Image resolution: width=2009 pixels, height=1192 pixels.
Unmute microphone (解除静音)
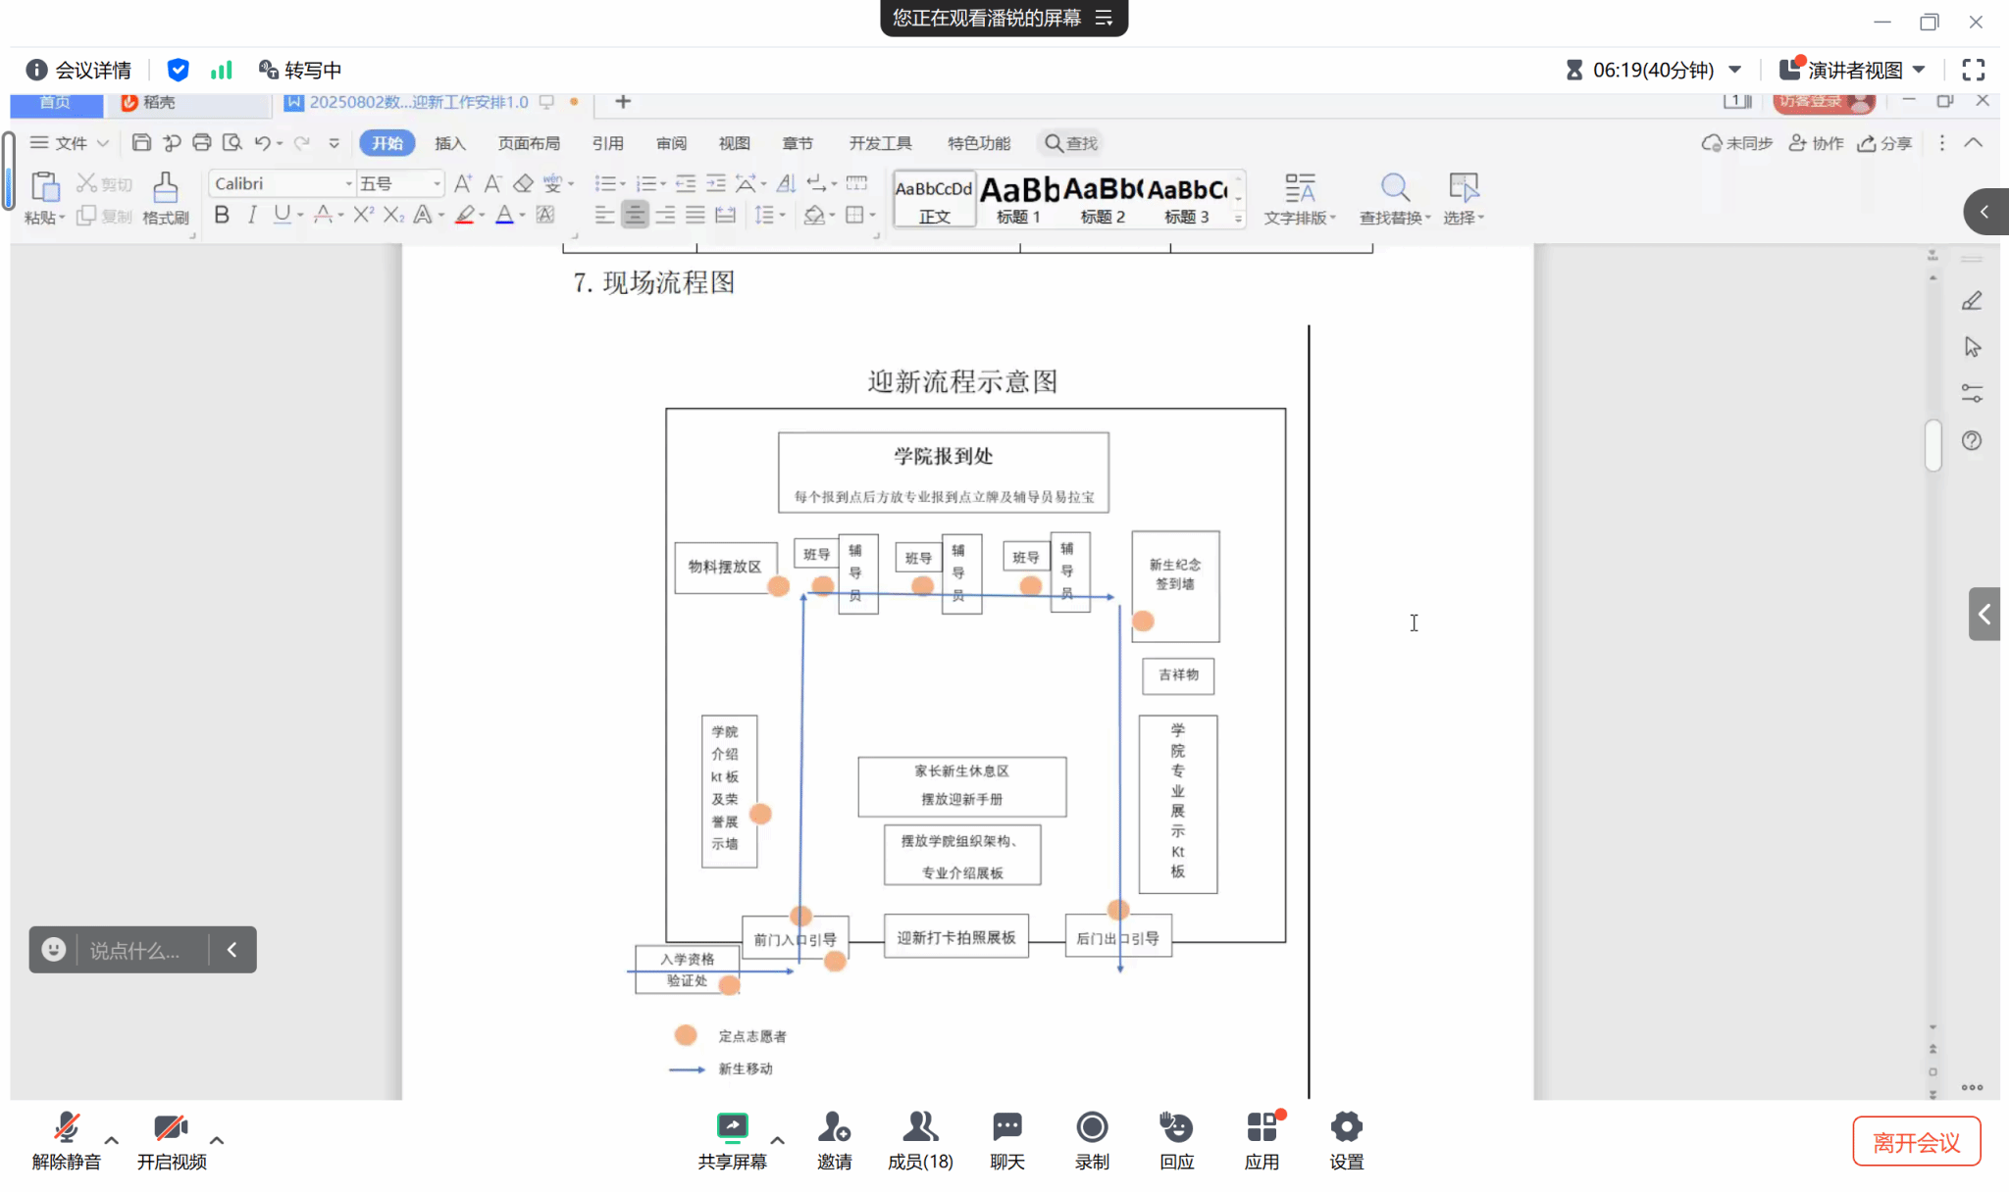[67, 1128]
